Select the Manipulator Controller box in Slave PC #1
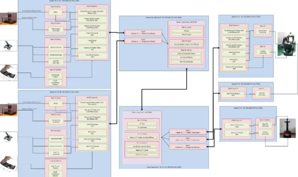The width and height of the screenshot is (298, 177). point(262,31)
